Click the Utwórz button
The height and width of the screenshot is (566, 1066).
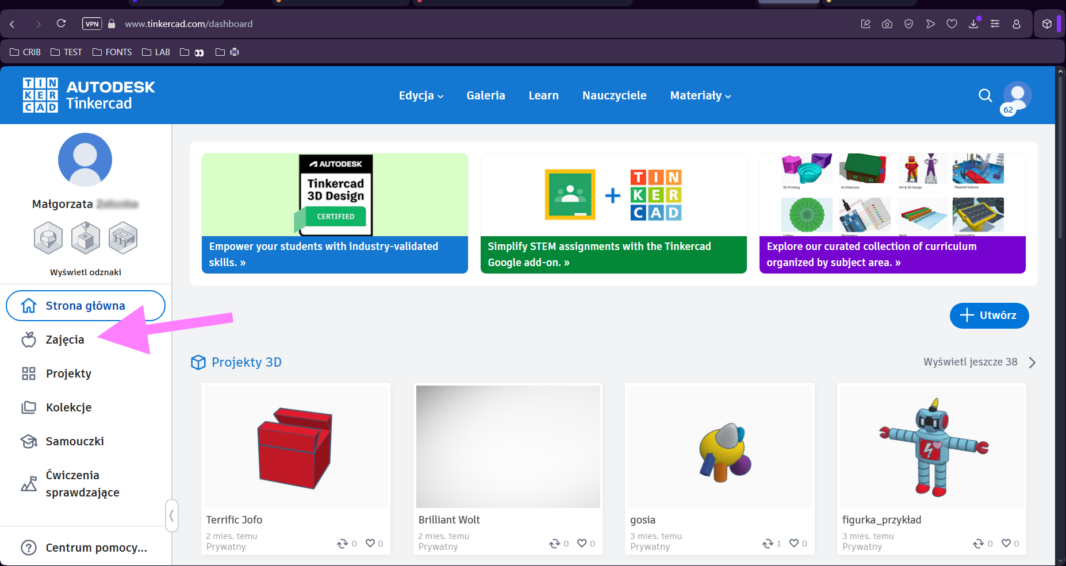[989, 315]
